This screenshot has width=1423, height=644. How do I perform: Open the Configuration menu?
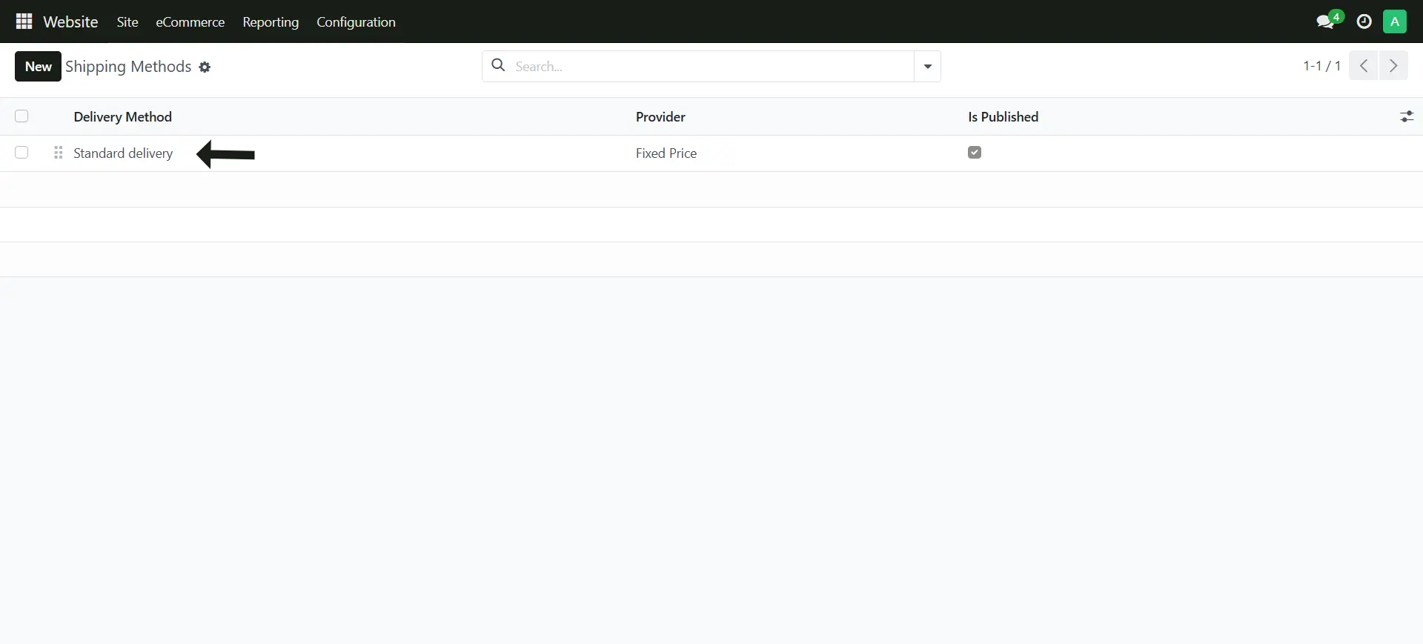[356, 22]
